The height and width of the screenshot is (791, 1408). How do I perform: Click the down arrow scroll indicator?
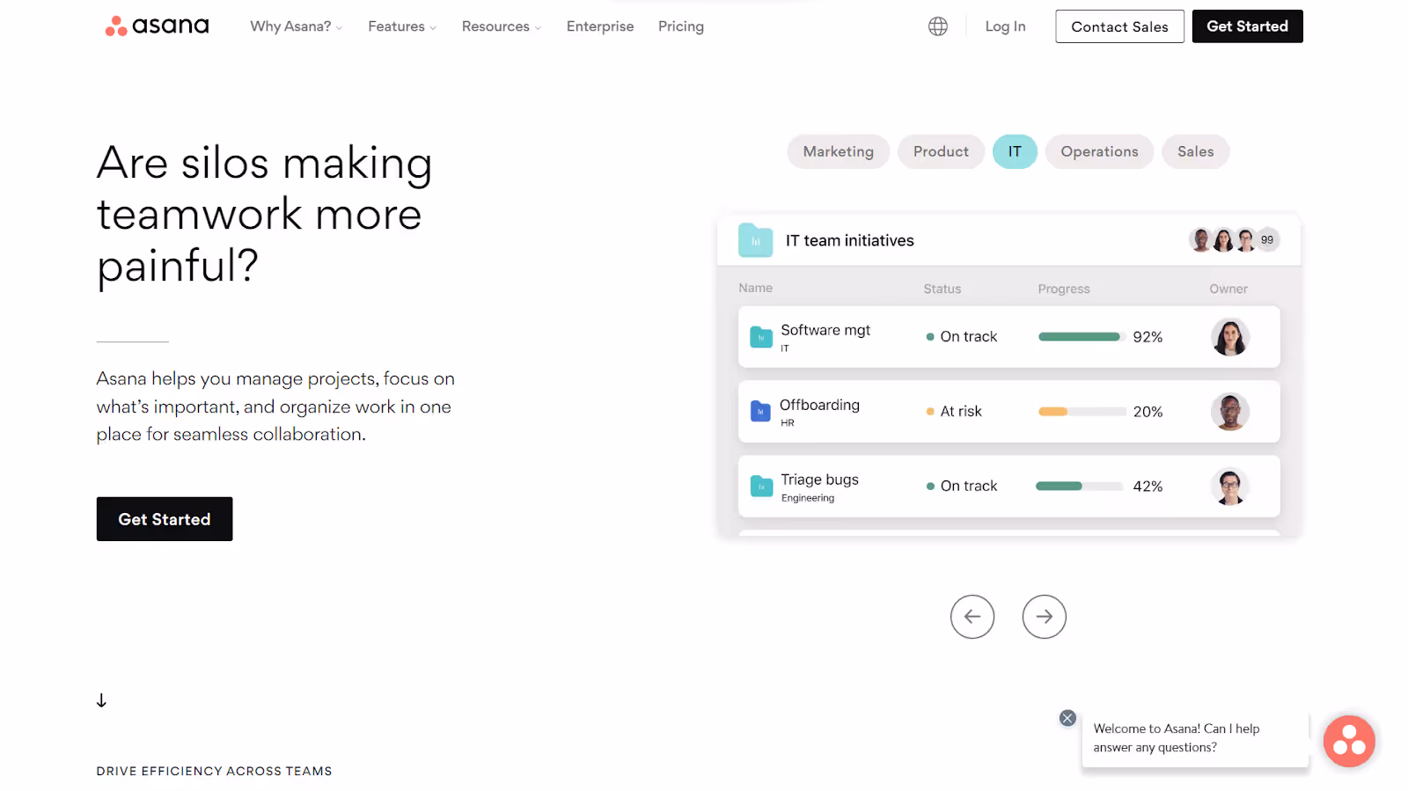(x=101, y=700)
